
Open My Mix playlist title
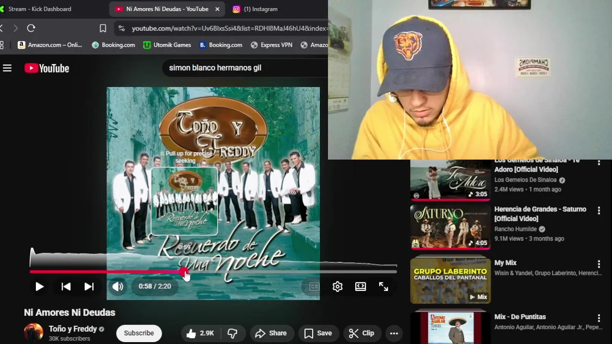click(x=505, y=263)
